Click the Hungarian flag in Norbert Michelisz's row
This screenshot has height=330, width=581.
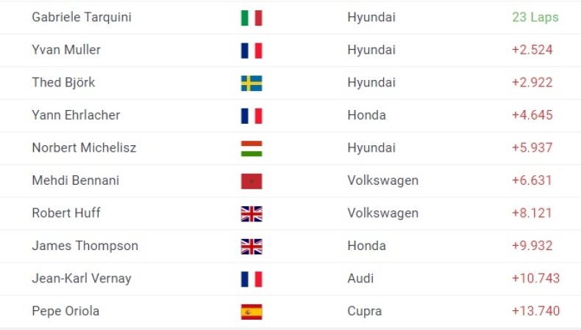(x=252, y=148)
